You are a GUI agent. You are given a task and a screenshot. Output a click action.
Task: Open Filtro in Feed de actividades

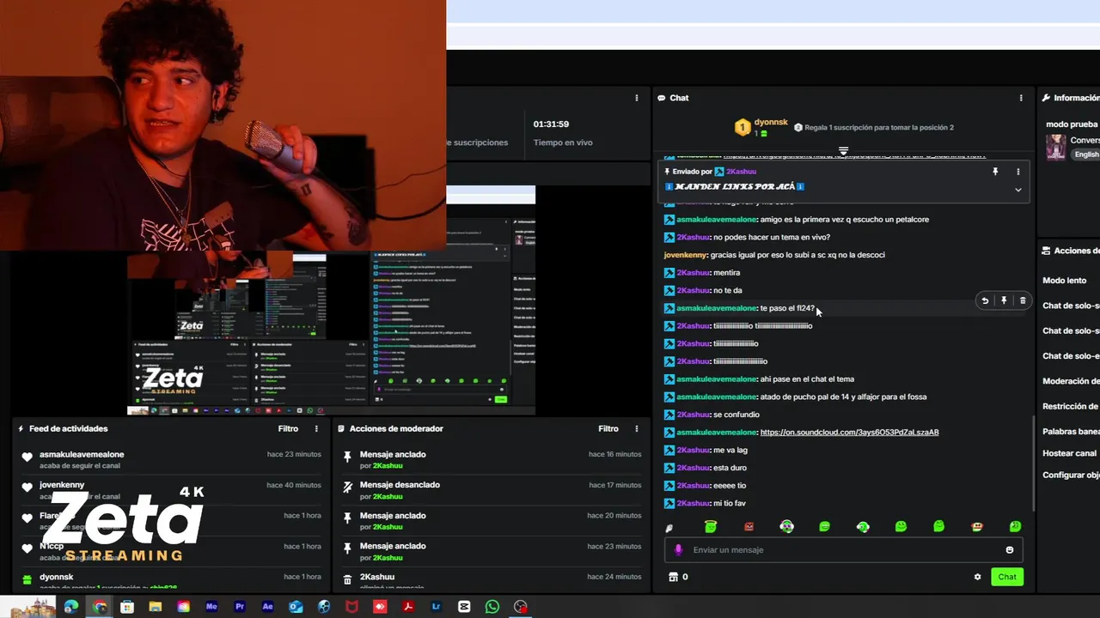(288, 428)
